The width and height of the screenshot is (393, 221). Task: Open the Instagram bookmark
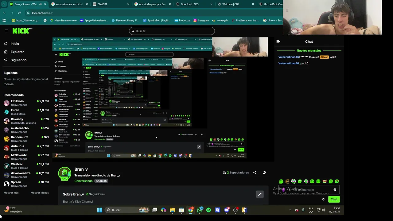click(x=201, y=21)
